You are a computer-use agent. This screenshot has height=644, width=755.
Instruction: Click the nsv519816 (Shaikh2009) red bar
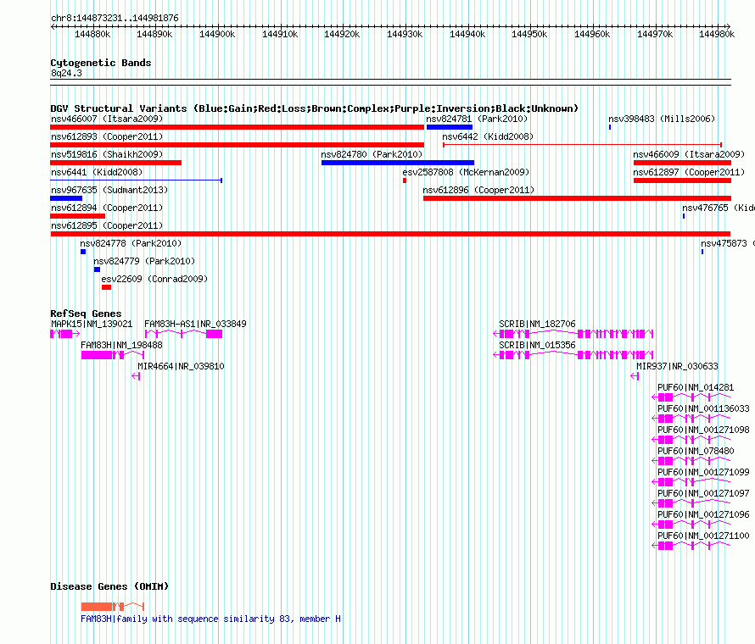115,163
